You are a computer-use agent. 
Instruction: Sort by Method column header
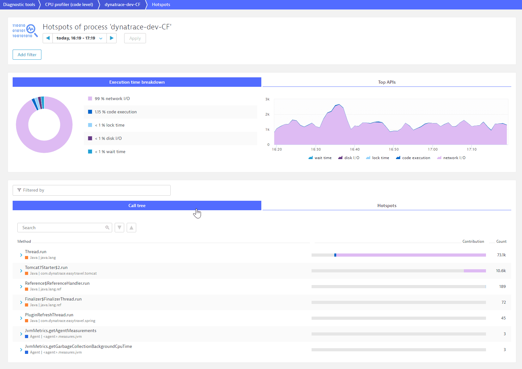click(24, 241)
